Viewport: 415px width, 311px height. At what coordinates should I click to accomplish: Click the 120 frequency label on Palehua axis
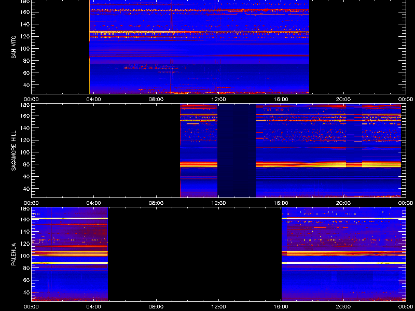[x=25, y=244]
